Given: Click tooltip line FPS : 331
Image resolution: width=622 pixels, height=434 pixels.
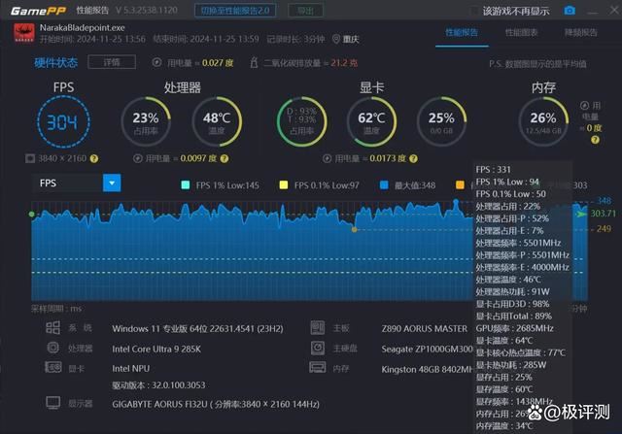Looking at the screenshot, I should coord(493,170).
